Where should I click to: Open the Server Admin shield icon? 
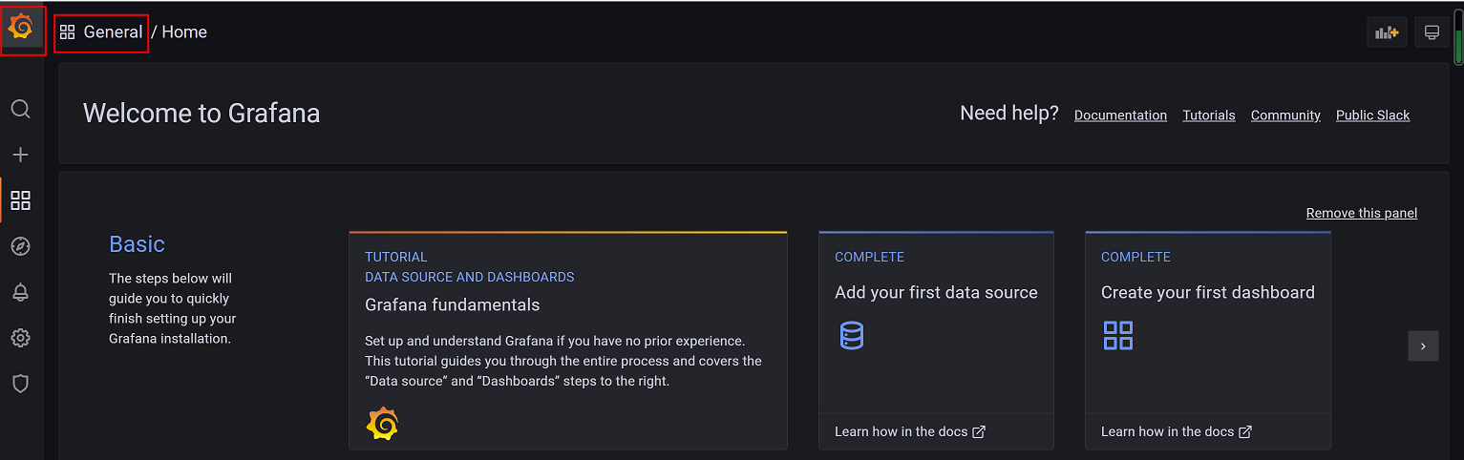(20, 384)
